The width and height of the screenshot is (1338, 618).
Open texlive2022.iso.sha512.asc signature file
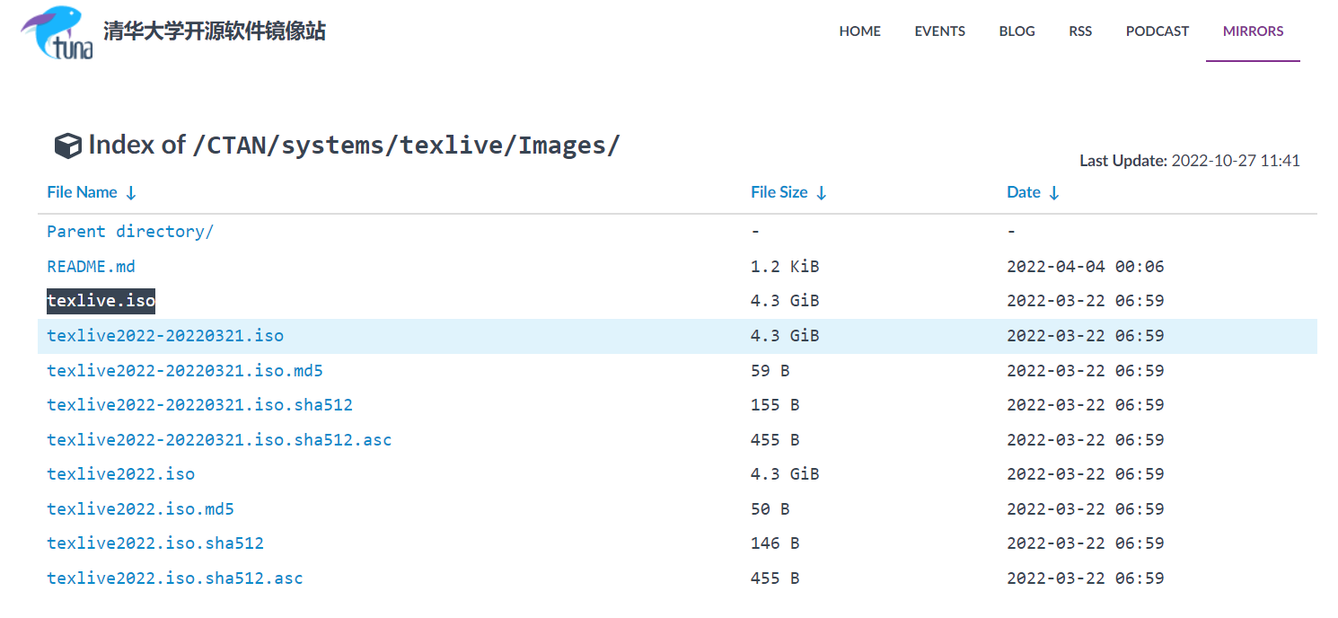pyautogui.click(x=175, y=578)
